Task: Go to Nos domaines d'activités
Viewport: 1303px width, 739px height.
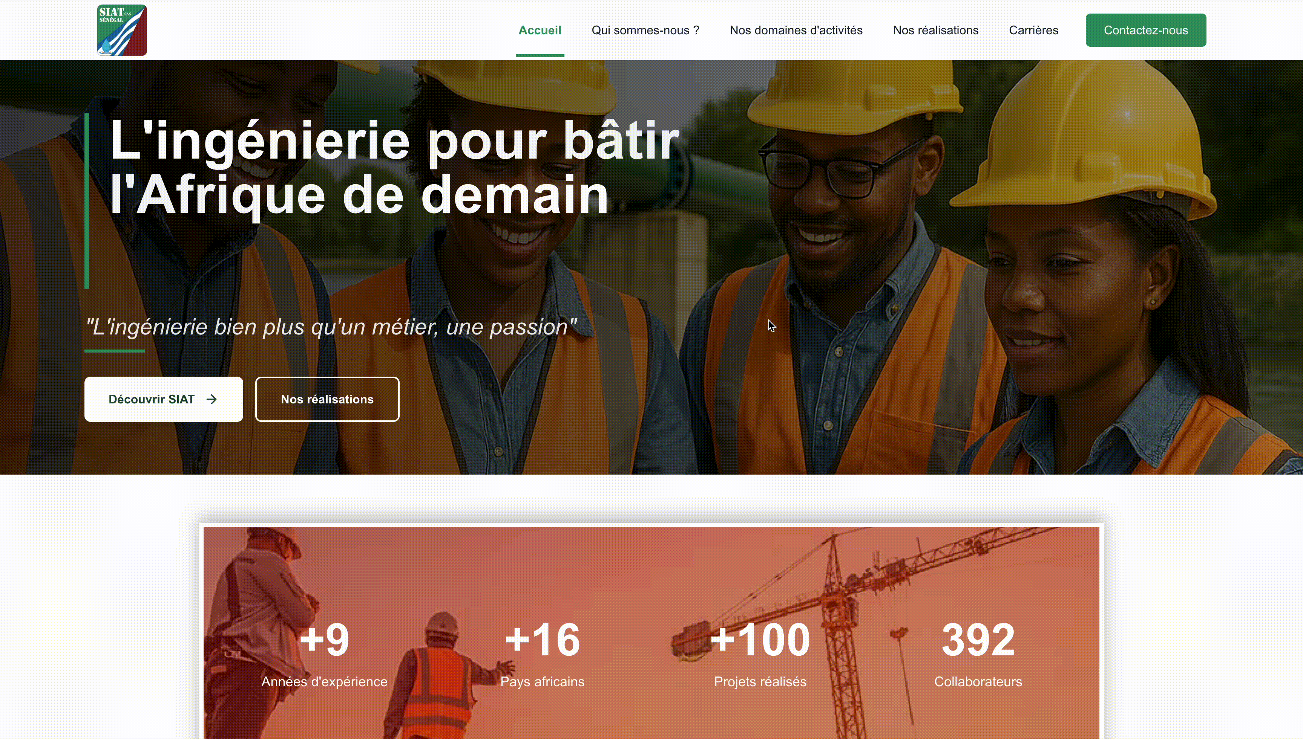Action: click(x=796, y=30)
